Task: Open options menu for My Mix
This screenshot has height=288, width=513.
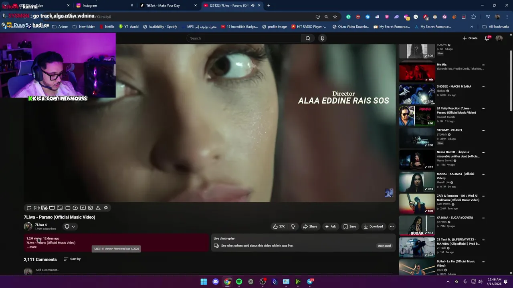Action: pos(483,65)
